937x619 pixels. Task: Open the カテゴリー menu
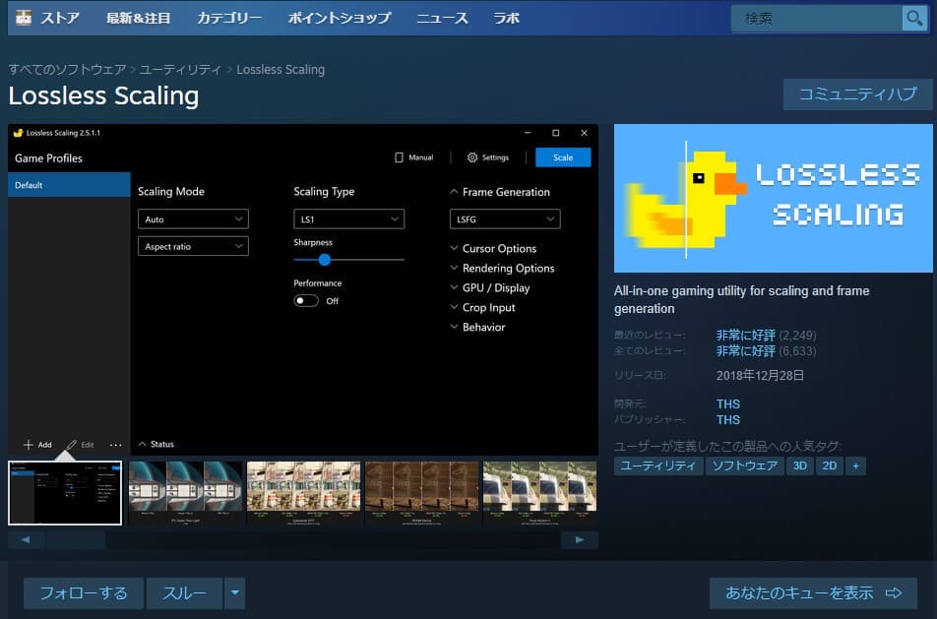click(229, 18)
